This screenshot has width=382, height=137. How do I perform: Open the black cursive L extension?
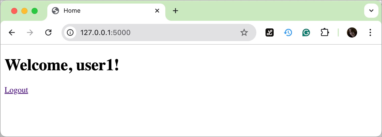point(270,32)
